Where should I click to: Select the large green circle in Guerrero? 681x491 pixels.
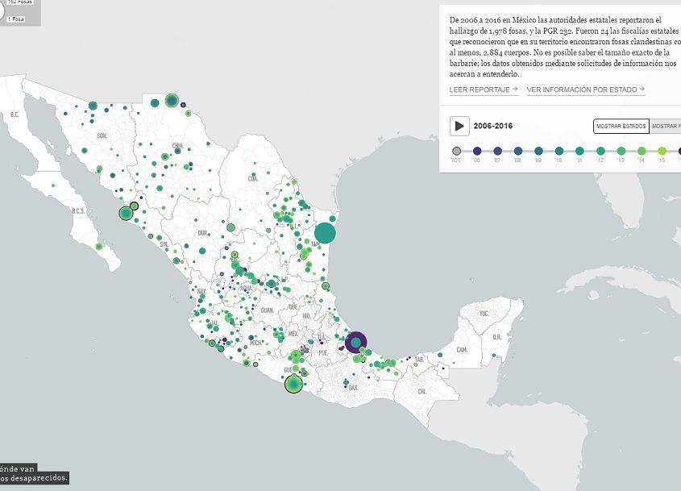coord(294,385)
